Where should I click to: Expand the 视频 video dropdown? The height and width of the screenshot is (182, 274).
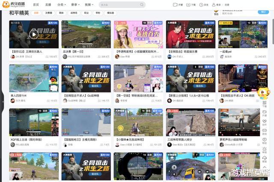coord(89,5)
